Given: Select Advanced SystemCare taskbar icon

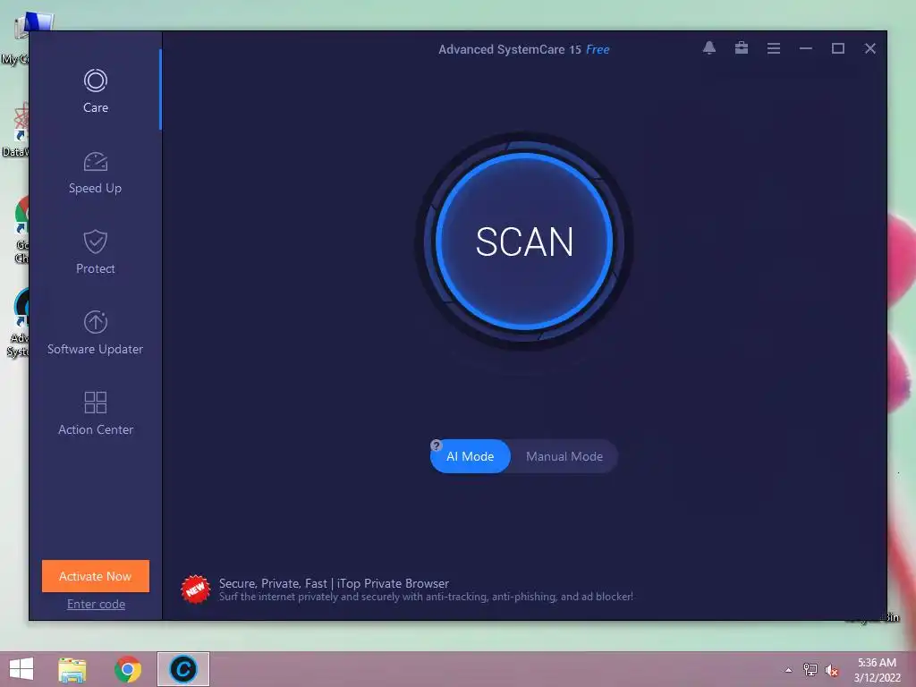Looking at the screenshot, I should 182,669.
